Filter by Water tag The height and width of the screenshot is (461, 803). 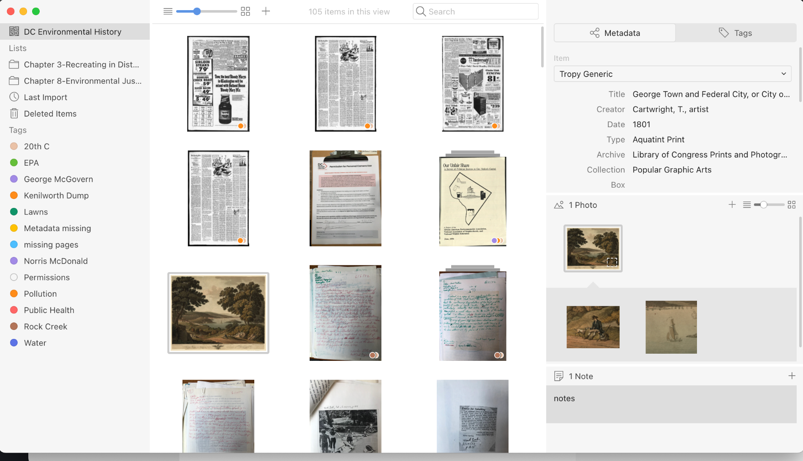click(x=75, y=343)
